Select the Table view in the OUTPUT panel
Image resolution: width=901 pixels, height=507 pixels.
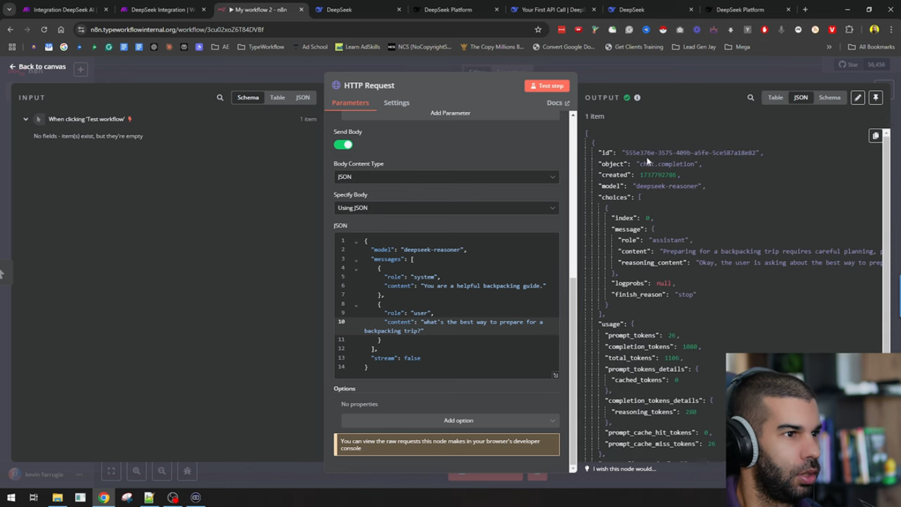coord(776,98)
